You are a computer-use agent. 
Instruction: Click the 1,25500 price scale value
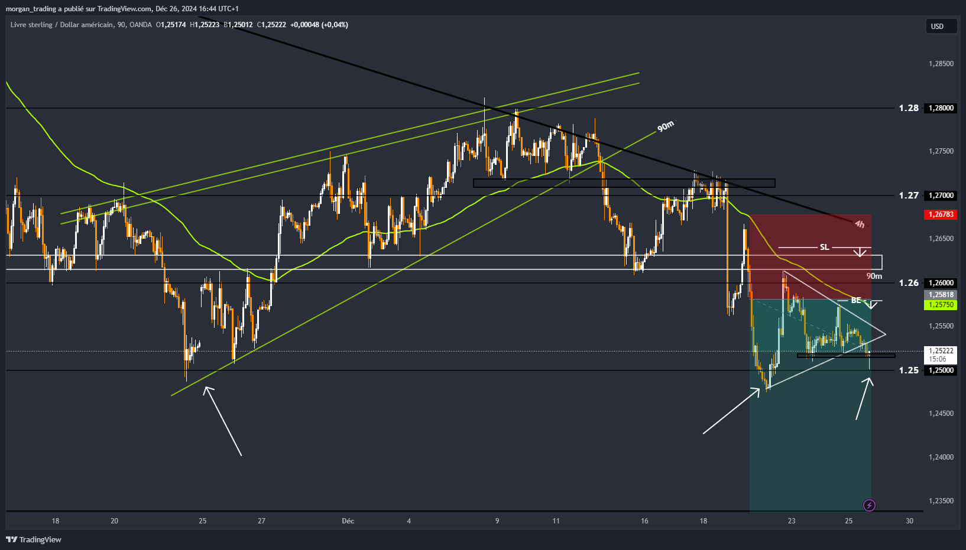941,326
